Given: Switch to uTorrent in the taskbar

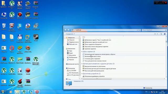Looking at the screenshot, I should pos(24,92).
